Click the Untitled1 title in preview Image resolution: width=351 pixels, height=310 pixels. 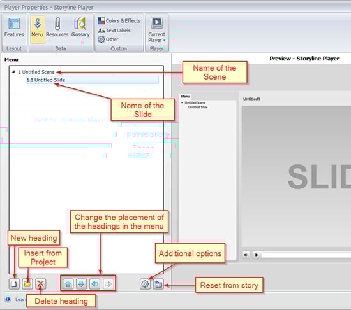pos(251,99)
